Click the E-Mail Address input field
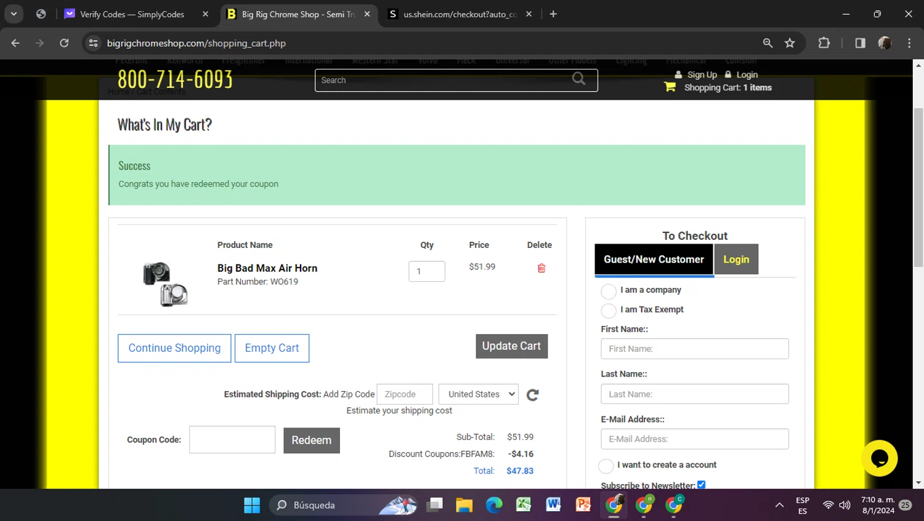 (x=695, y=439)
